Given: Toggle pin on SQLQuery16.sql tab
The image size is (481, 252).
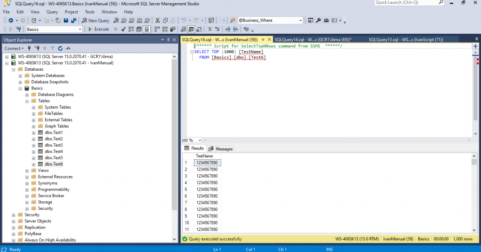Looking at the screenshot, I should coord(263,39).
